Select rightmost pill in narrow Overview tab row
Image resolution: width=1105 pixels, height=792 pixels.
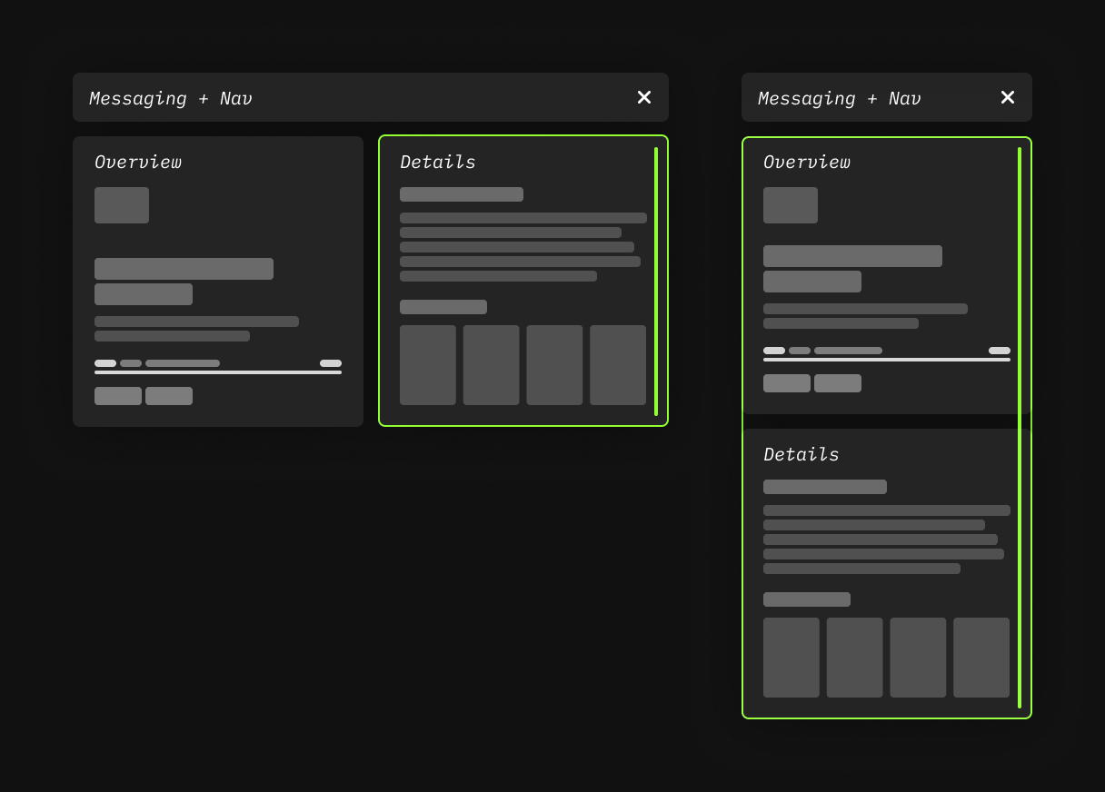tap(1000, 351)
